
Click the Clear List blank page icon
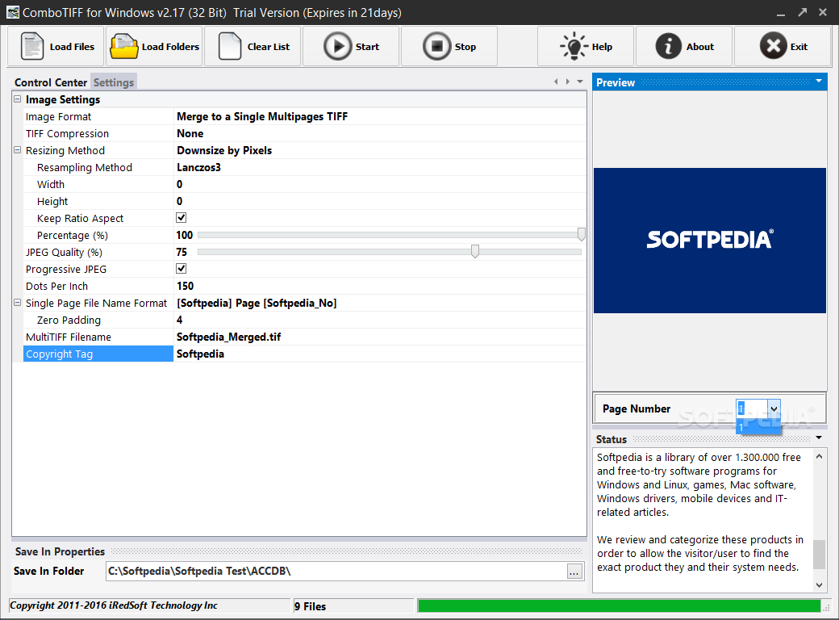click(x=230, y=47)
